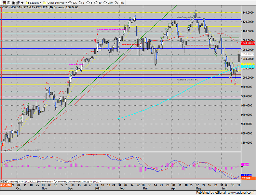This screenshot has height=195, width=256.
Task: Select the IDC symbol button
Action: 73,3
